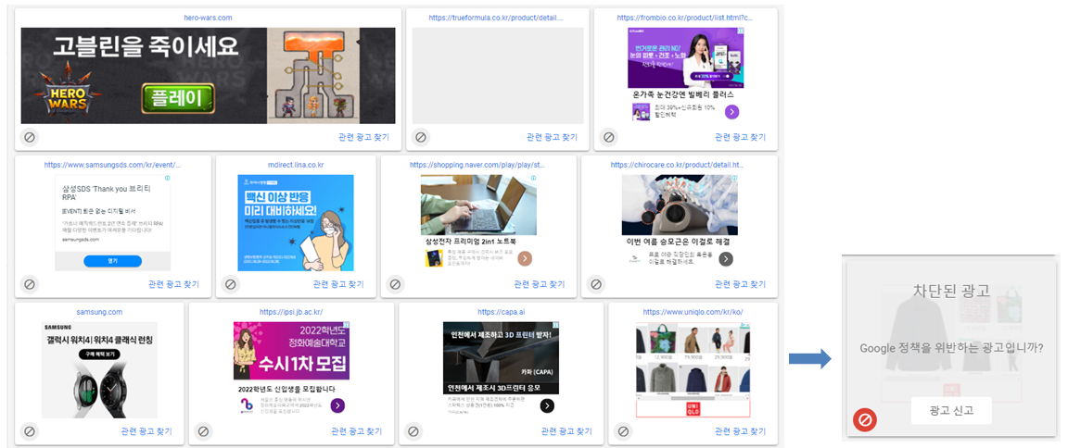
Task: Click 관련 광고 찾기 under mdirect.lina.co.kr ad
Action: pyautogui.click(x=338, y=284)
